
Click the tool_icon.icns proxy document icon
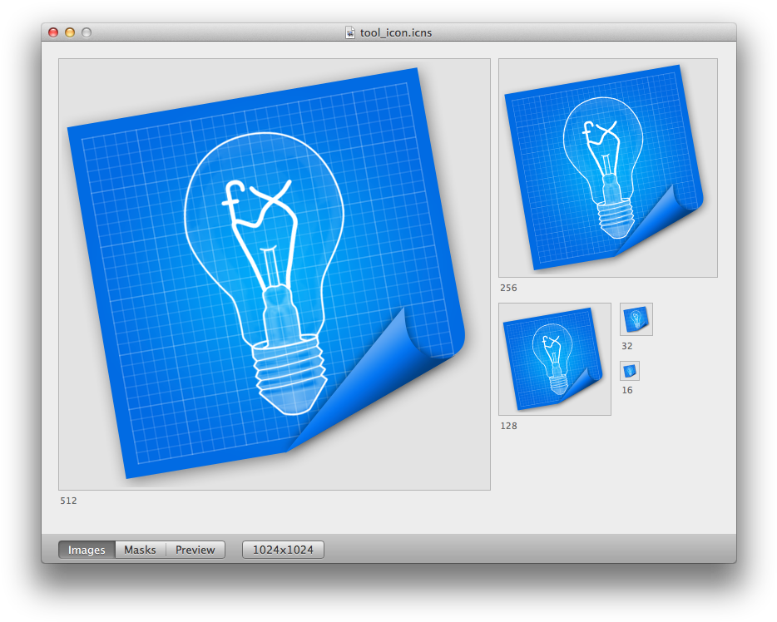coord(349,33)
